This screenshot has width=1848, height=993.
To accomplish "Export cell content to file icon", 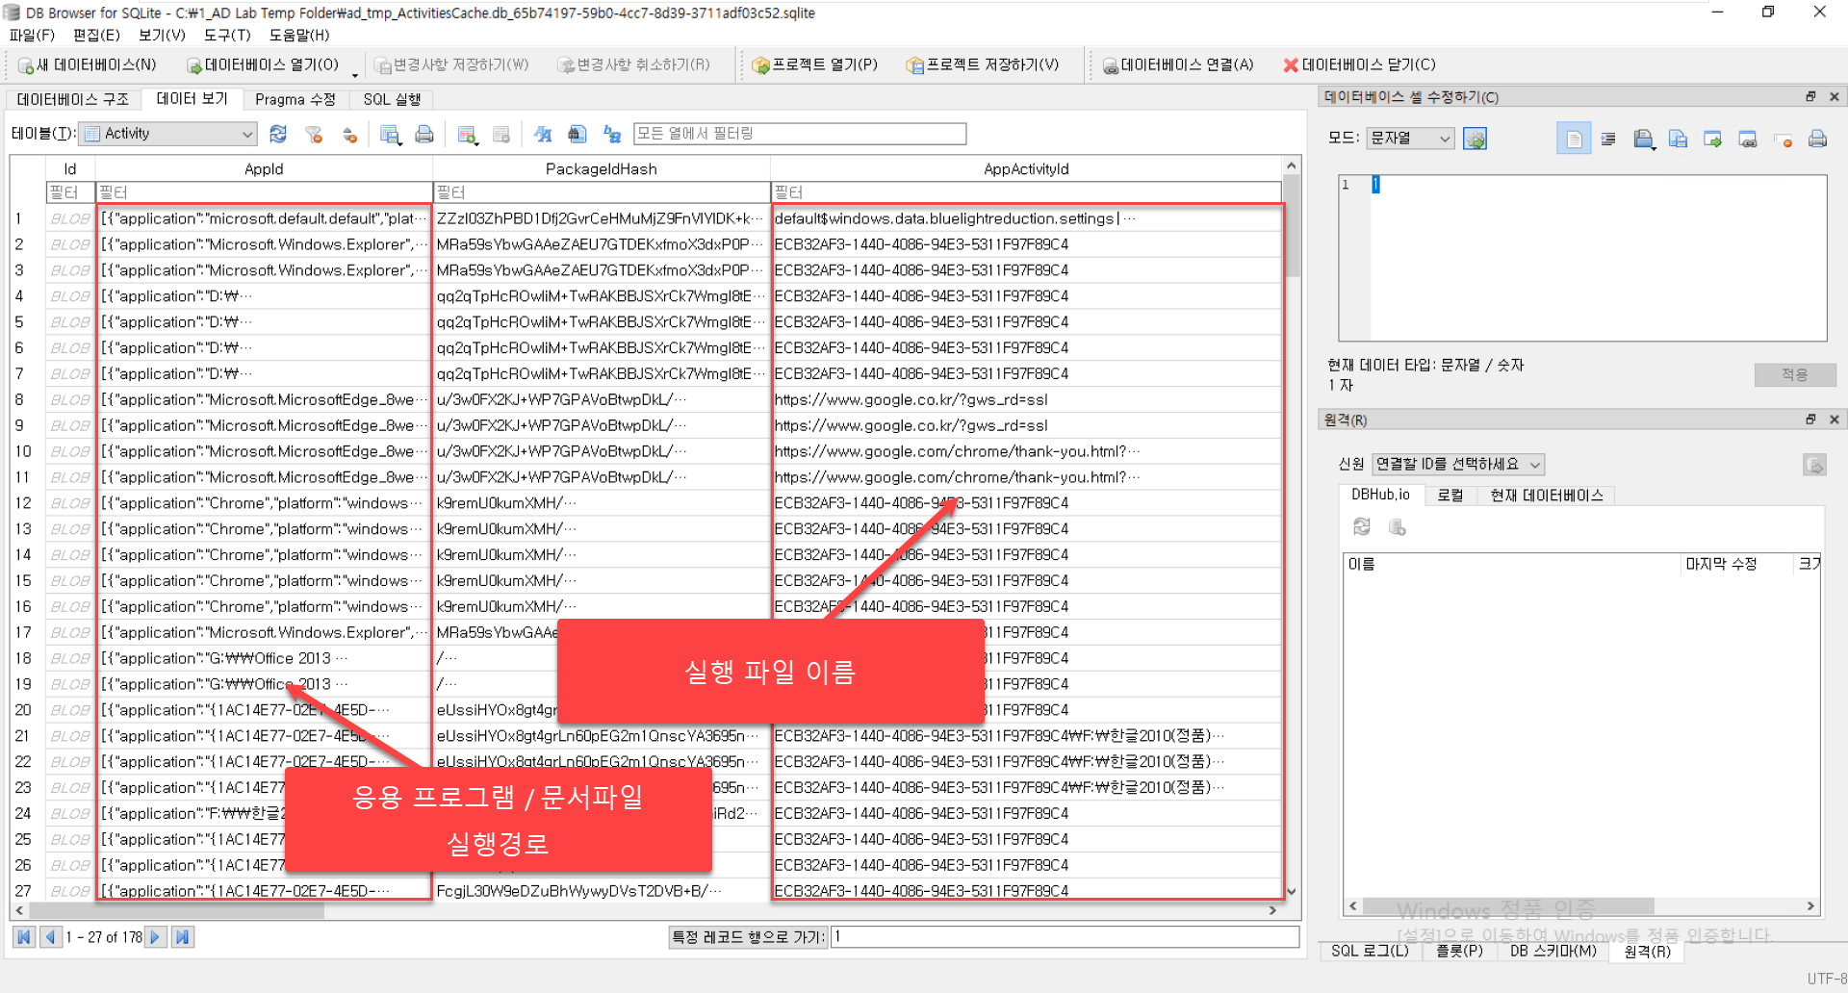I will [x=1713, y=140].
